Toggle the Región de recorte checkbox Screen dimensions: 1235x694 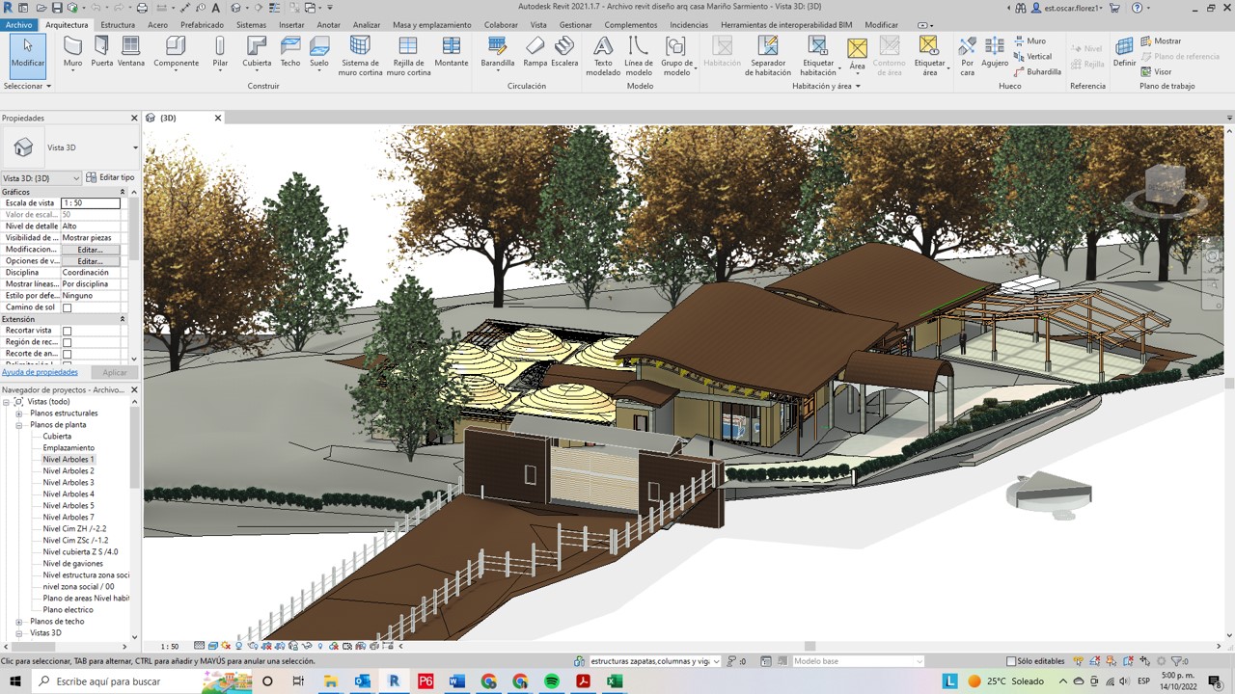click(67, 343)
